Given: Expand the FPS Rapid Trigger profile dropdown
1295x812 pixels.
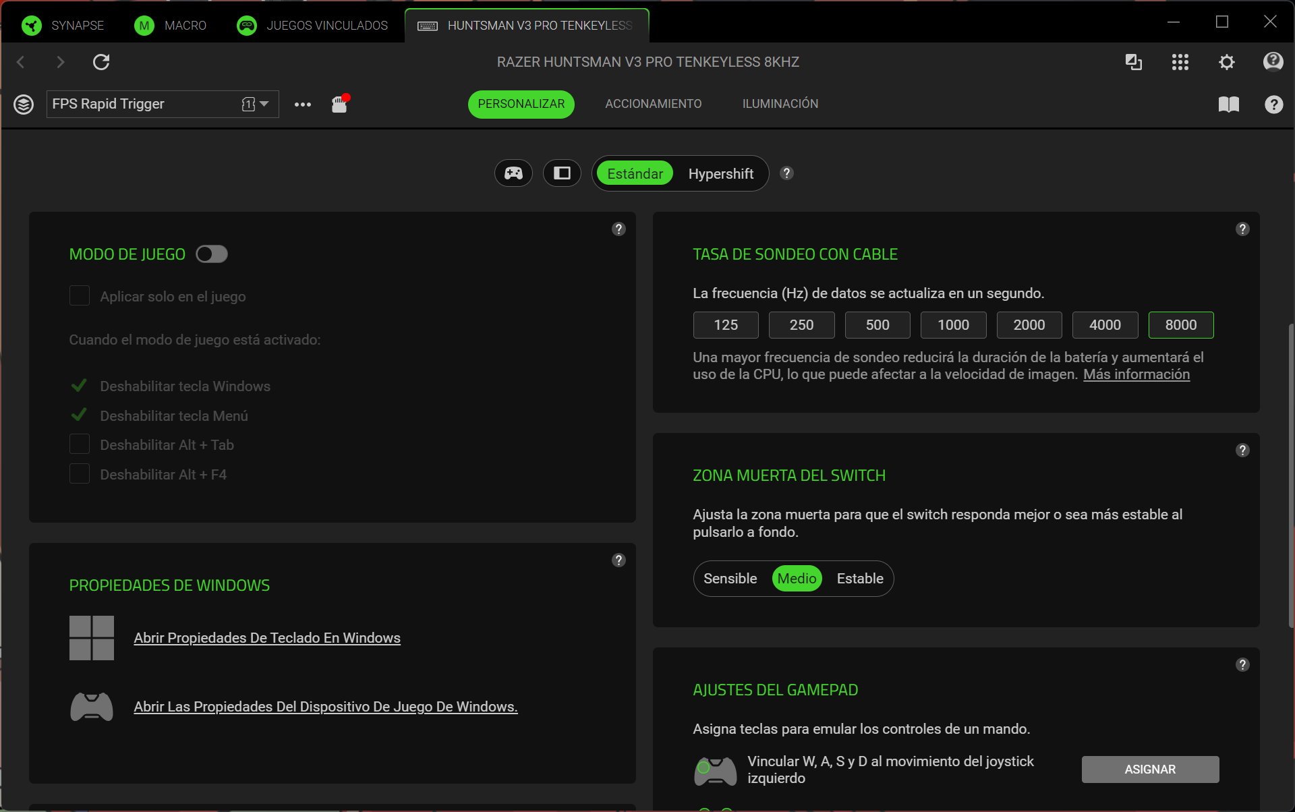Looking at the screenshot, I should [x=264, y=104].
